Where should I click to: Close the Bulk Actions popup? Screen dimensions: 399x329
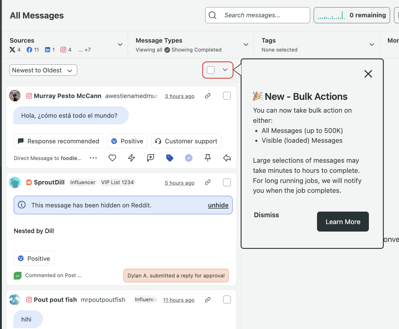point(368,74)
